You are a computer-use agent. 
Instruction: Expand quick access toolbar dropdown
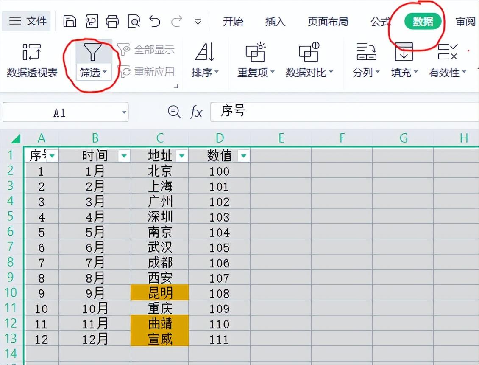198,22
